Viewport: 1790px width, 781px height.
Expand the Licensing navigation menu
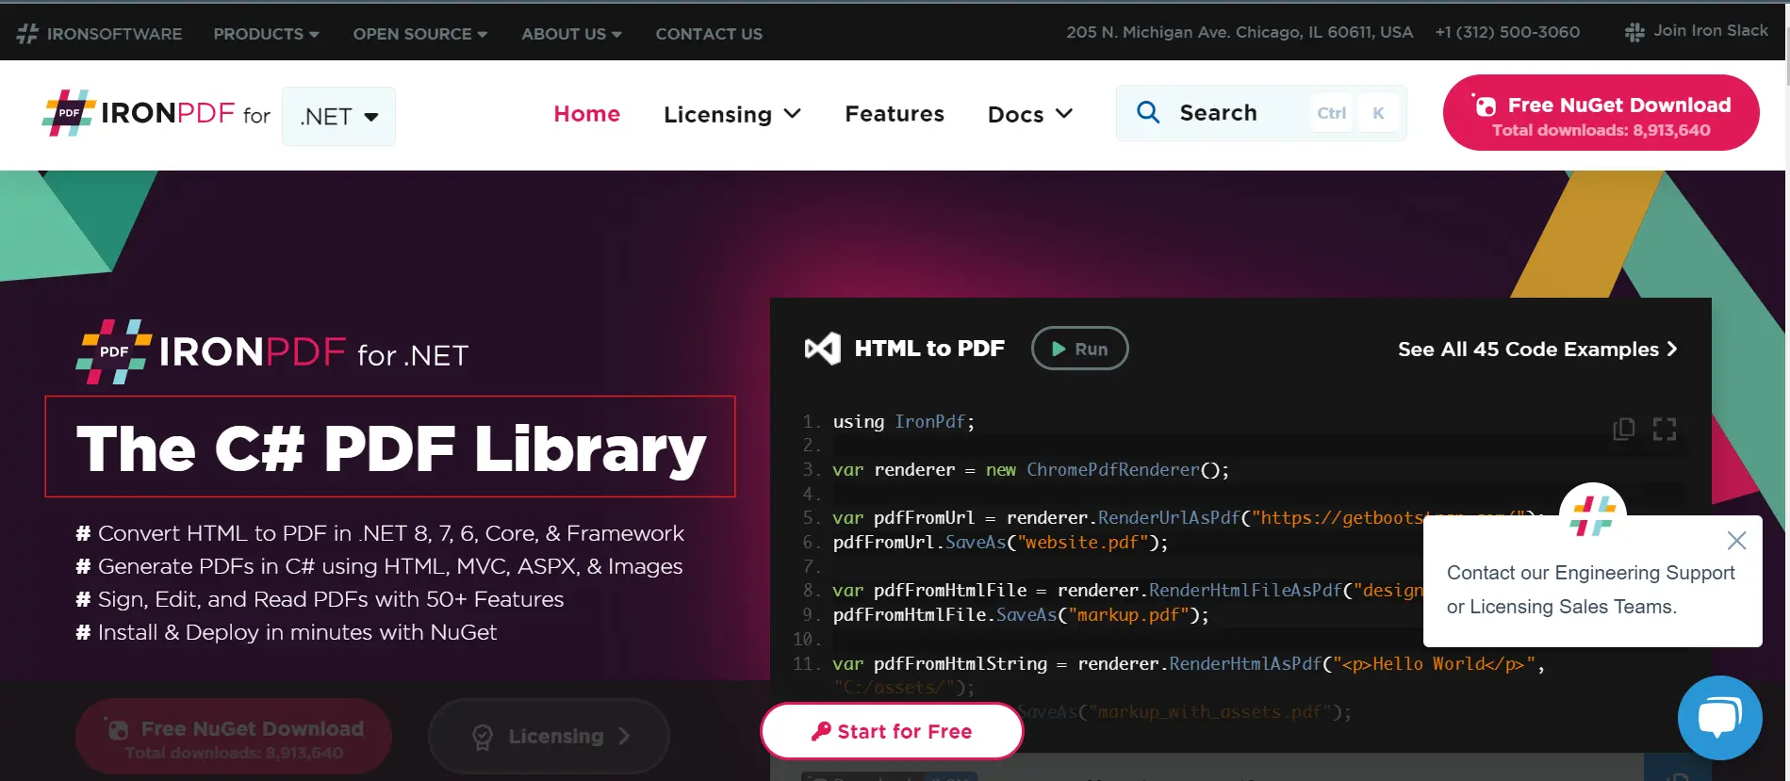tap(731, 114)
